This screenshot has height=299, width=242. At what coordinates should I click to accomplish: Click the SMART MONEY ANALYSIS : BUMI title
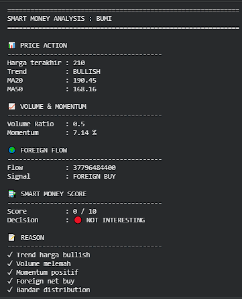(x=60, y=19)
